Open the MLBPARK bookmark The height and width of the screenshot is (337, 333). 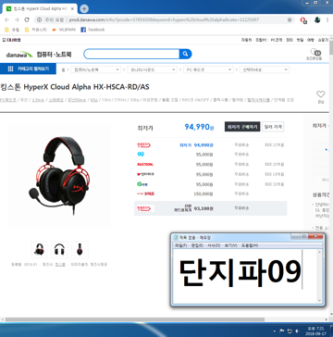[62, 30]
